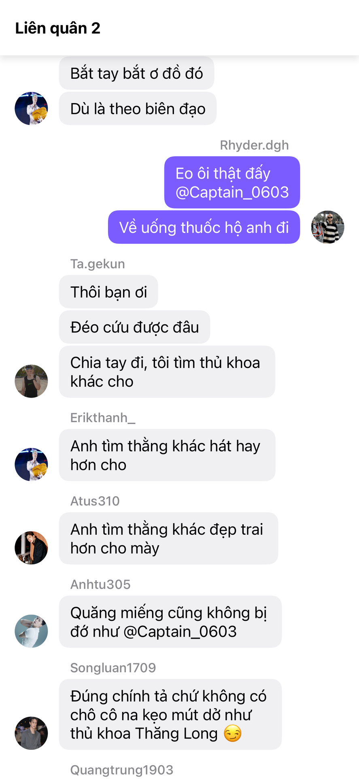Tap the "Bắt tay bắt ơ đồ đó" message
The height and width of the screenshot is (779, 359).
[x=136, y=73]
